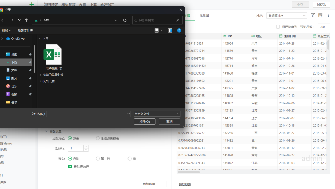This screenshot has width=335, height=189.
Task: Click the 注册日期 column header
Action: 295,36
